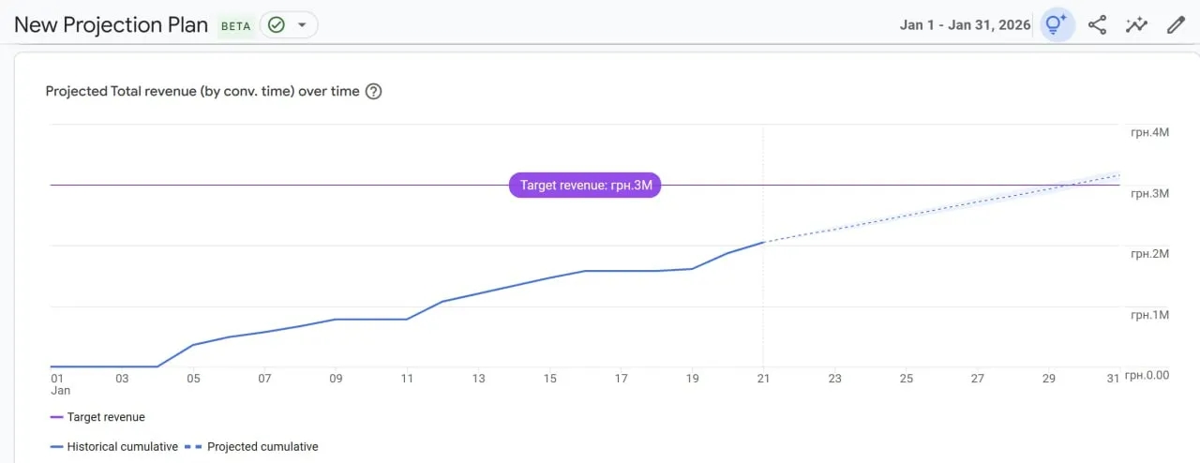Image resolution: width=1200 pixels, height=463 pixels.
Task: Open the Jan 1 - Jan 31, 2026 date range
Action: tap(965, 25)
